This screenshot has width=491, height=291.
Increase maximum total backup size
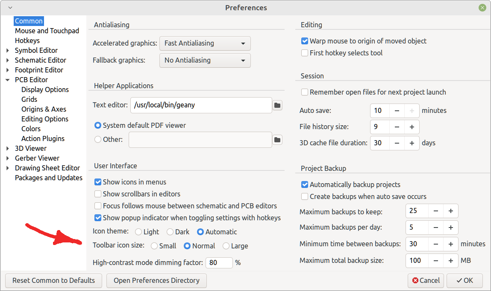pyautogui.click(x=450, y=261)
